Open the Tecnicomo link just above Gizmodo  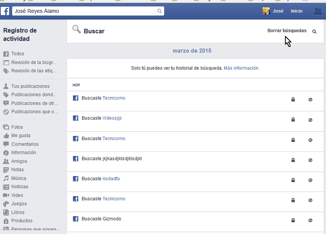(114, 198)
